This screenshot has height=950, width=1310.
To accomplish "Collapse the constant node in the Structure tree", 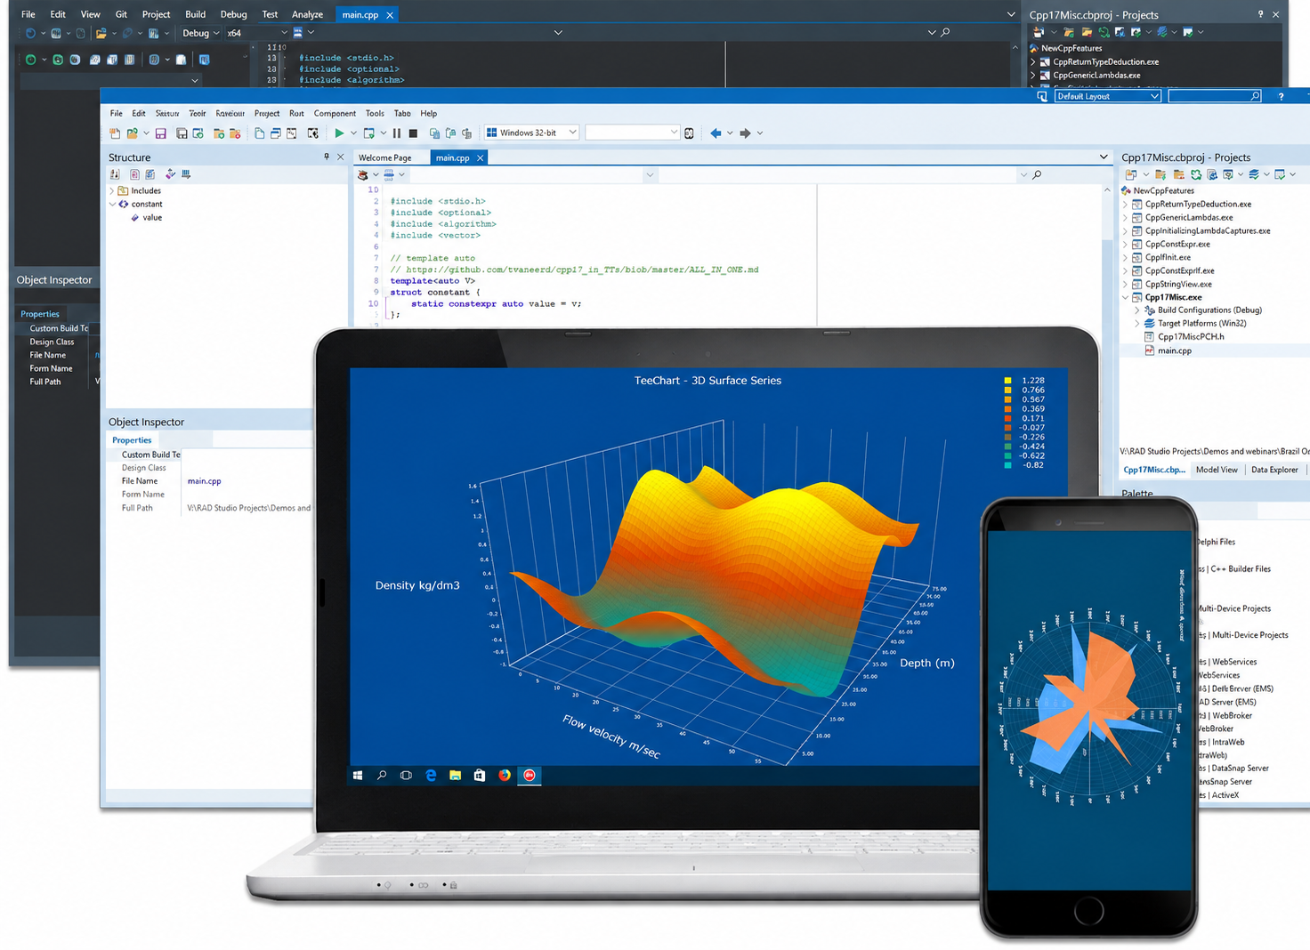I will (x=112, y=205).
